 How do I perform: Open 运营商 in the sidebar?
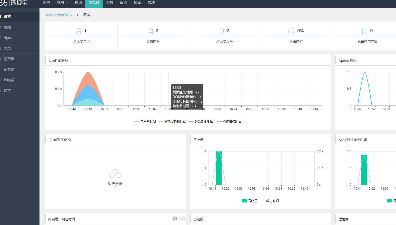(20, 70)
